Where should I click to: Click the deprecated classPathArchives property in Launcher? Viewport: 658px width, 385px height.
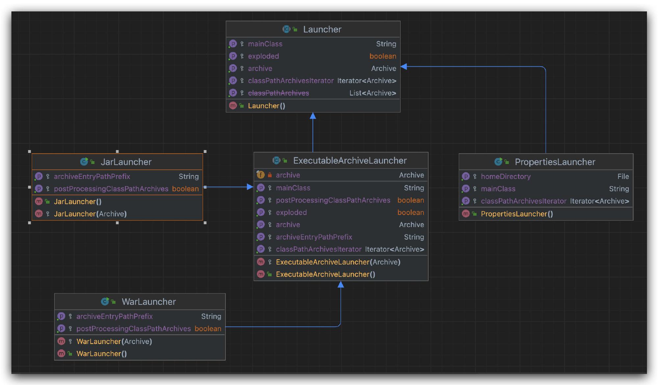313,93
